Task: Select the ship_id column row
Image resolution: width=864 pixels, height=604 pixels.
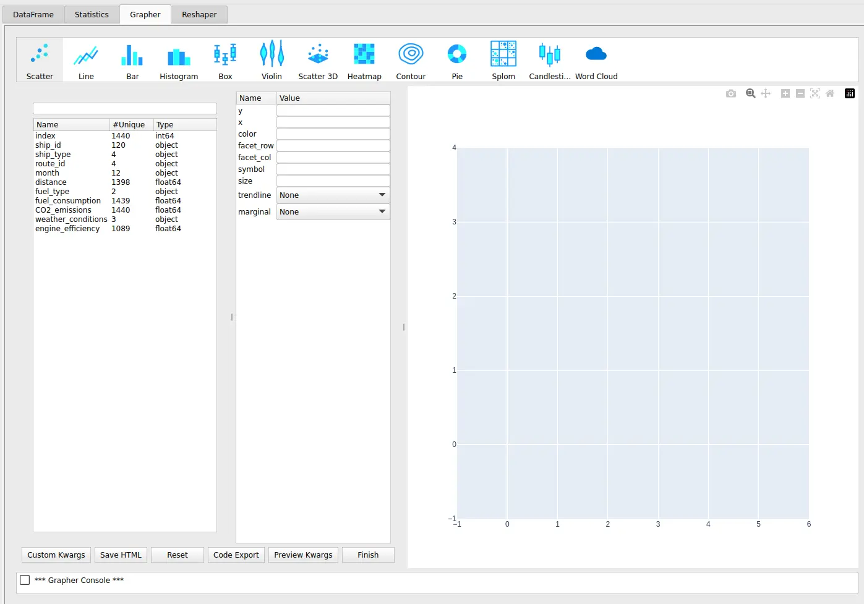Action: 125,145
